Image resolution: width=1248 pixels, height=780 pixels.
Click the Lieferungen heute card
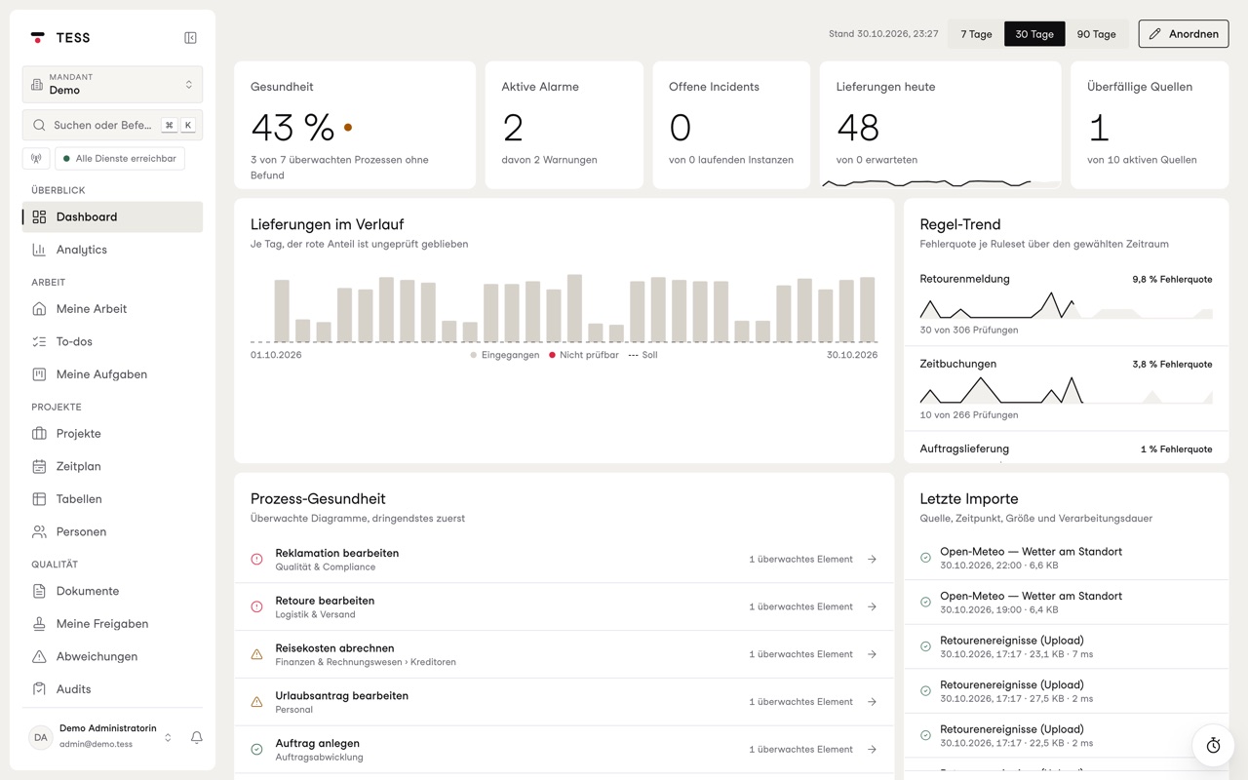pos(940,125)
